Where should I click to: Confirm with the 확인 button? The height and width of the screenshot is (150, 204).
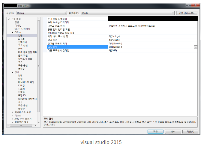155,131
